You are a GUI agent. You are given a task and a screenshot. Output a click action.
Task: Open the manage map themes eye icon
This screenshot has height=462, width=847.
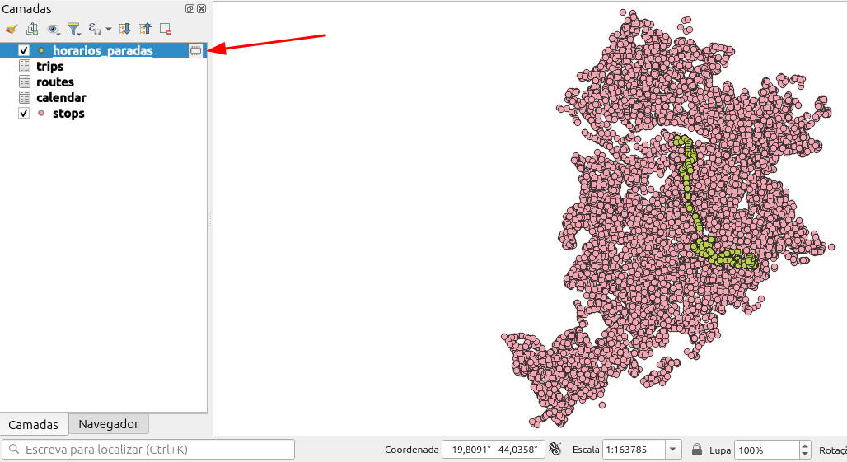tap(53, 29)
